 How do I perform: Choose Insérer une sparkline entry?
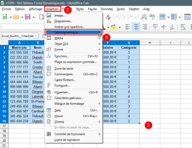click(73, 27)
